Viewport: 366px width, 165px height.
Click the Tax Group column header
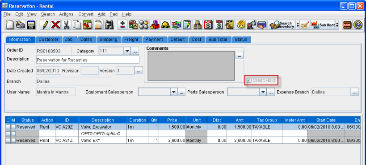click(267, 120)
